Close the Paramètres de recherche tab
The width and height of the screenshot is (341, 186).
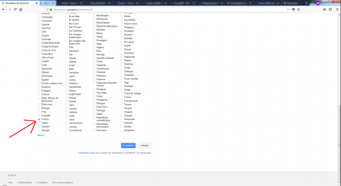tap(36, 3)
